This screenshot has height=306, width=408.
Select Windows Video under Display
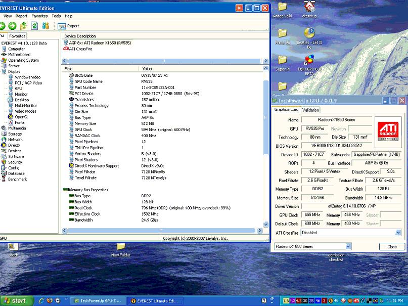(28, 77)
